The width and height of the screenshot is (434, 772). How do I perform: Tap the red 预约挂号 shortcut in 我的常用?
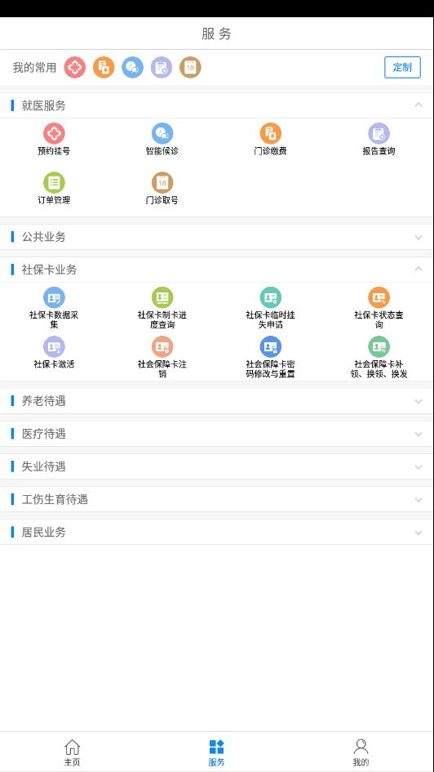75,68
